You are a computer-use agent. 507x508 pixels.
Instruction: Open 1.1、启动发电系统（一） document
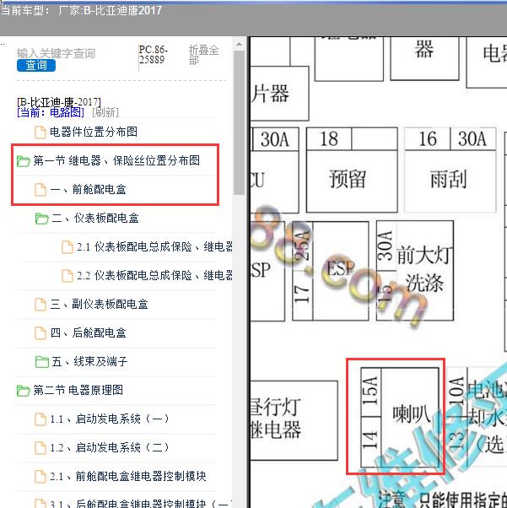point(109,419)
